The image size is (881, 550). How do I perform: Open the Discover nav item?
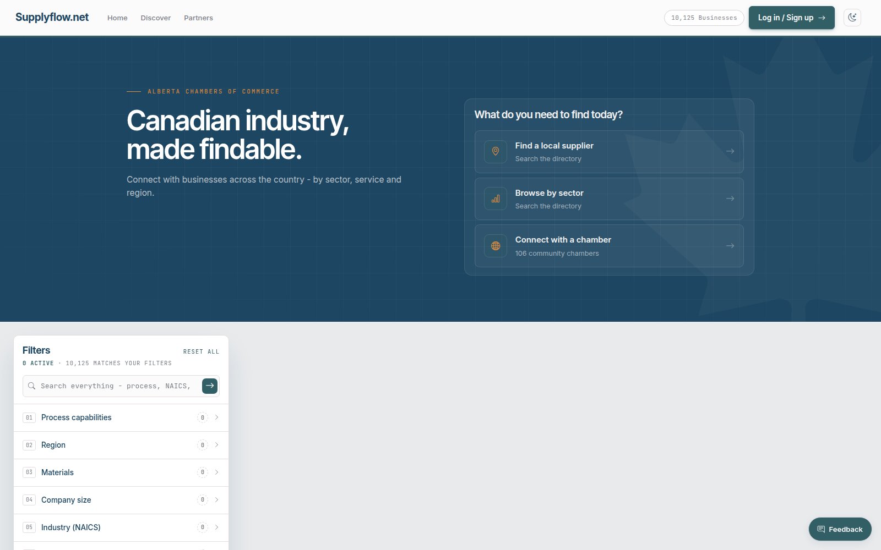[x=156, y=18]
